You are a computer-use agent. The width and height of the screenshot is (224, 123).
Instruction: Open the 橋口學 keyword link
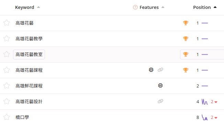pyautogui.click(x=22, y=117)
